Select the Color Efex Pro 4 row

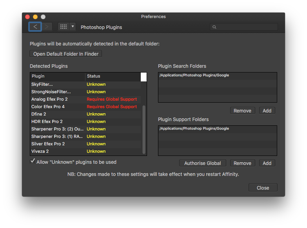pos(85,107)
